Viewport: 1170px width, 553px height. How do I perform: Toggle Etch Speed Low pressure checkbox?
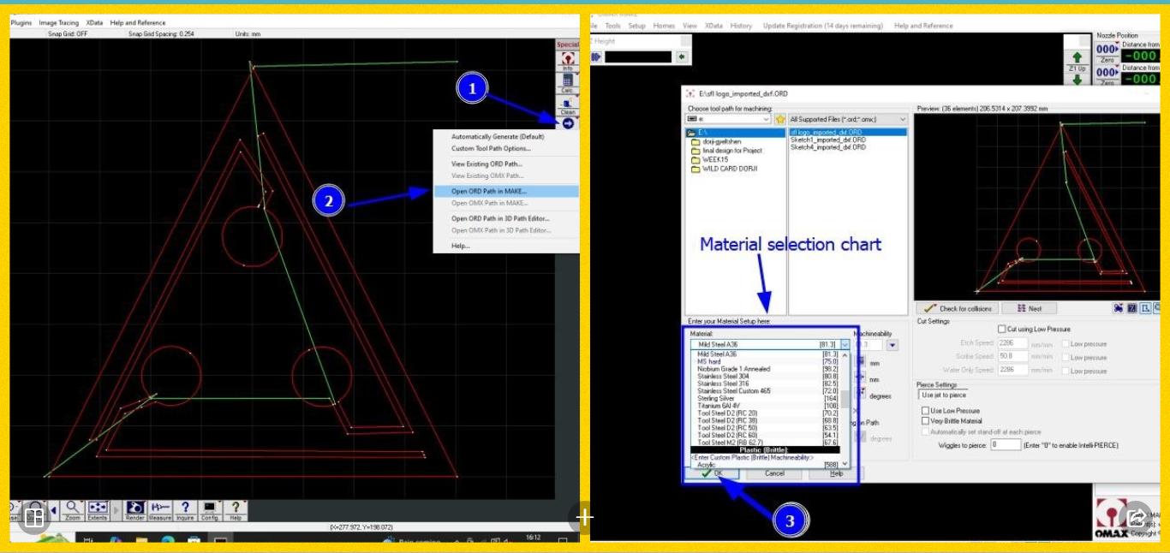tap(1065, 343)
